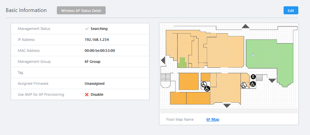Click the downward arrow at map bottom
Image resolution: width=310 pixels, height=135 pixels.
(x=227, y=106)
